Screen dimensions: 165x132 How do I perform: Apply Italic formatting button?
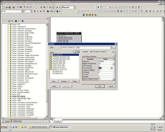[38, 11]
